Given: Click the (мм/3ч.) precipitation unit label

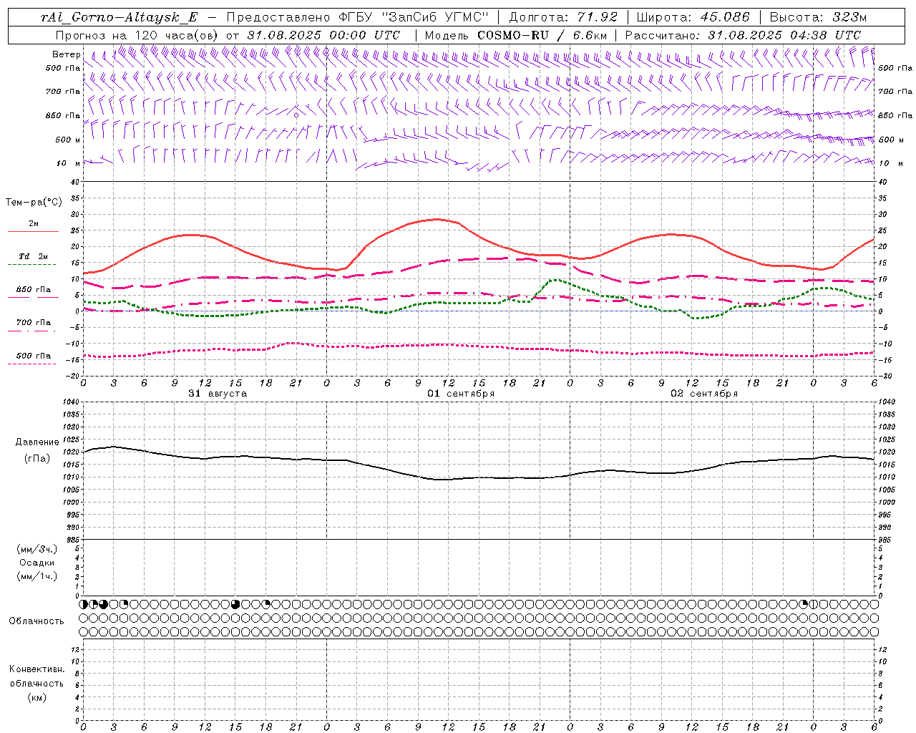Looking at the screenshot, I should pyautogui.click(x=36, y=549).
